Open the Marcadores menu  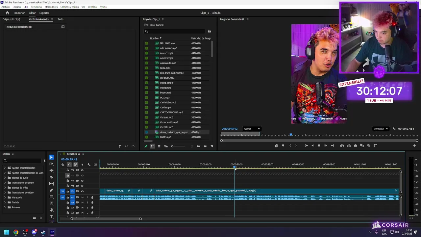point(51,7)
